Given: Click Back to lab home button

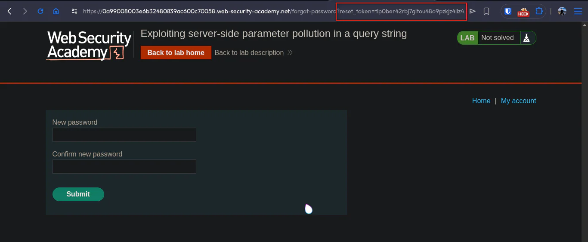Looking at the screenshot, I should pyautogui.click(x=176, y=52).
